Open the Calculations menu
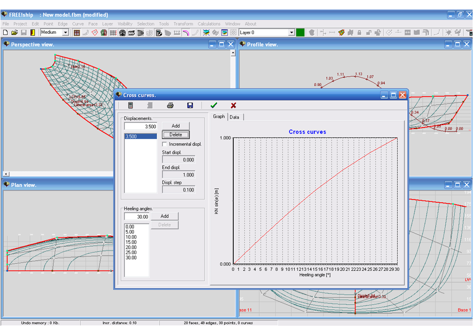Image resolution: width=474 pixels, height=328 pixels. click(x=209, y=24)
